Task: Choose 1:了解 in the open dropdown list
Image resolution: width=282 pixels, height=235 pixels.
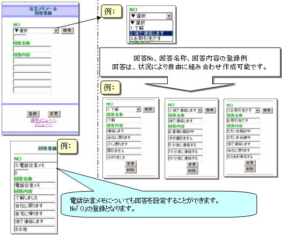Action: point(151,28)
